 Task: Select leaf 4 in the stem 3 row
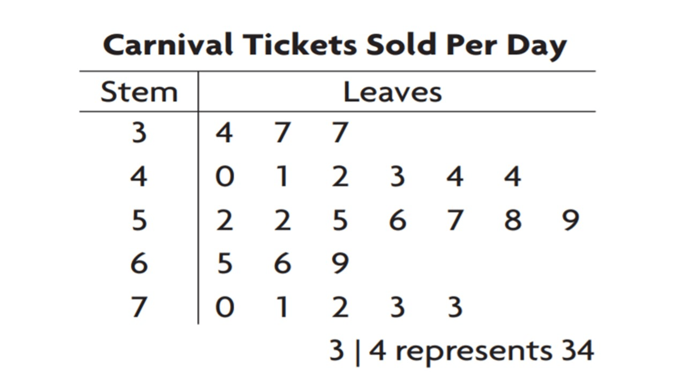(x=224, y=132)
